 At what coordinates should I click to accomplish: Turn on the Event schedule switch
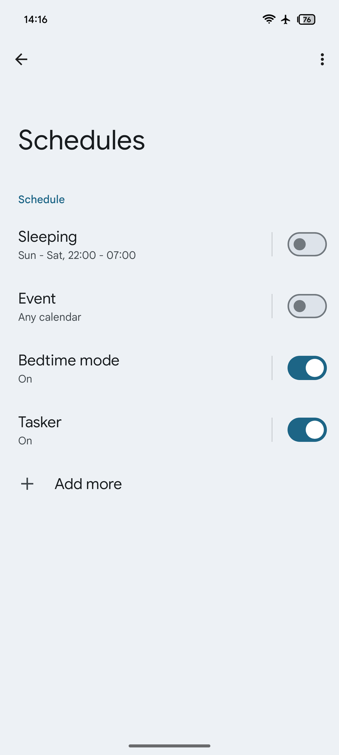coord(307,306)
